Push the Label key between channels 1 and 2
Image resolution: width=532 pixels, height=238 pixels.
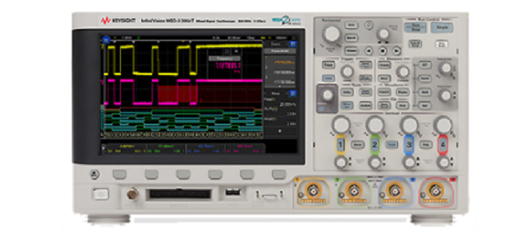[x=357, y=145]
